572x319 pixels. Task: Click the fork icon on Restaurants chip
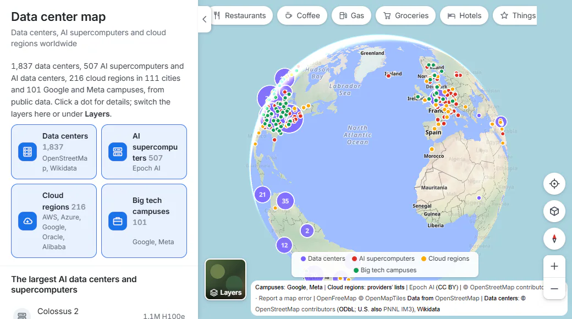217,15
